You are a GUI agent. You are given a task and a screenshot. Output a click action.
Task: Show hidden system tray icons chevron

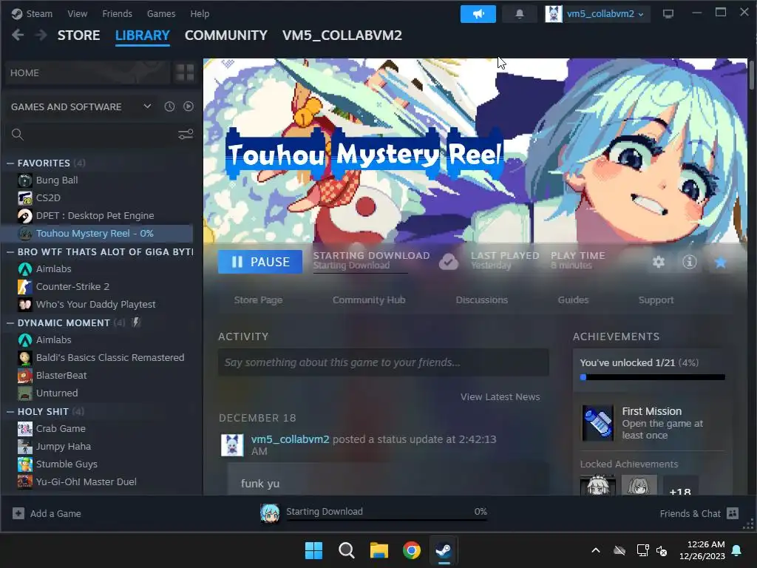[596, 550]
